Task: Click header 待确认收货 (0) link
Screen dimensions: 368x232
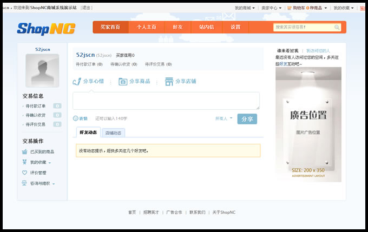Action: tap(124, 64)
